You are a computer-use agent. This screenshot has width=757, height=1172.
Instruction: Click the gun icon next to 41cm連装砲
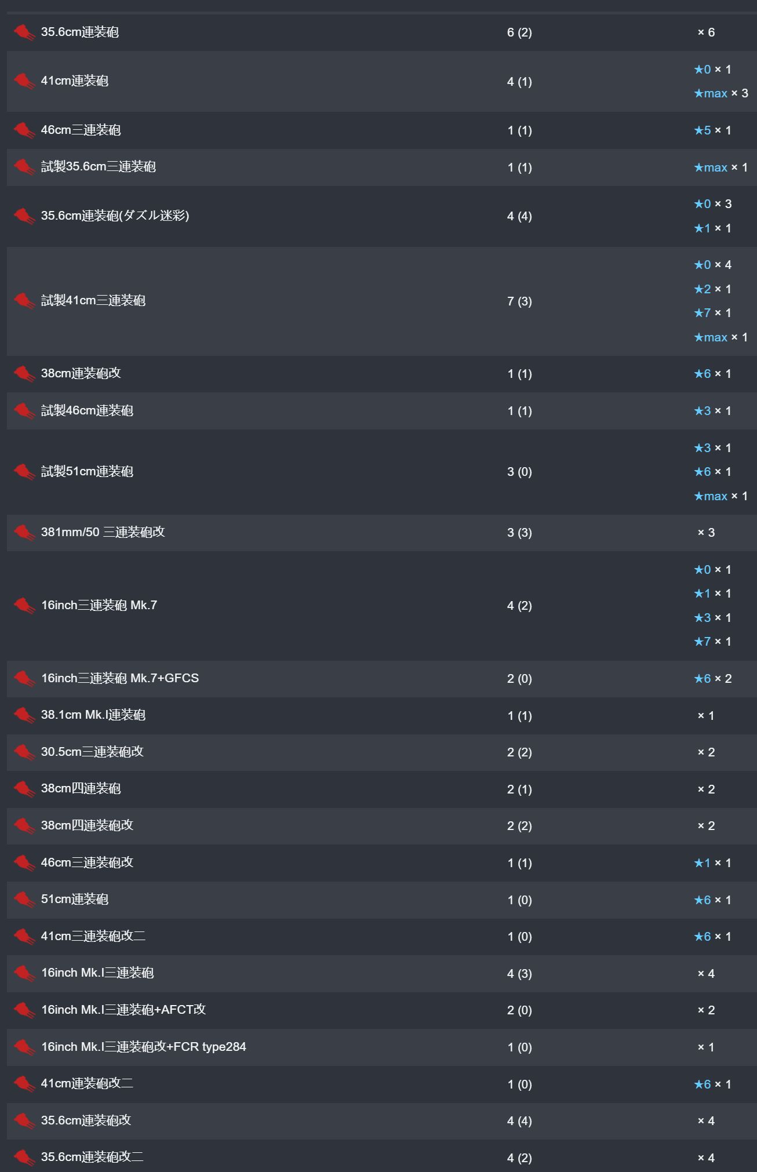[x=24, y=81]
